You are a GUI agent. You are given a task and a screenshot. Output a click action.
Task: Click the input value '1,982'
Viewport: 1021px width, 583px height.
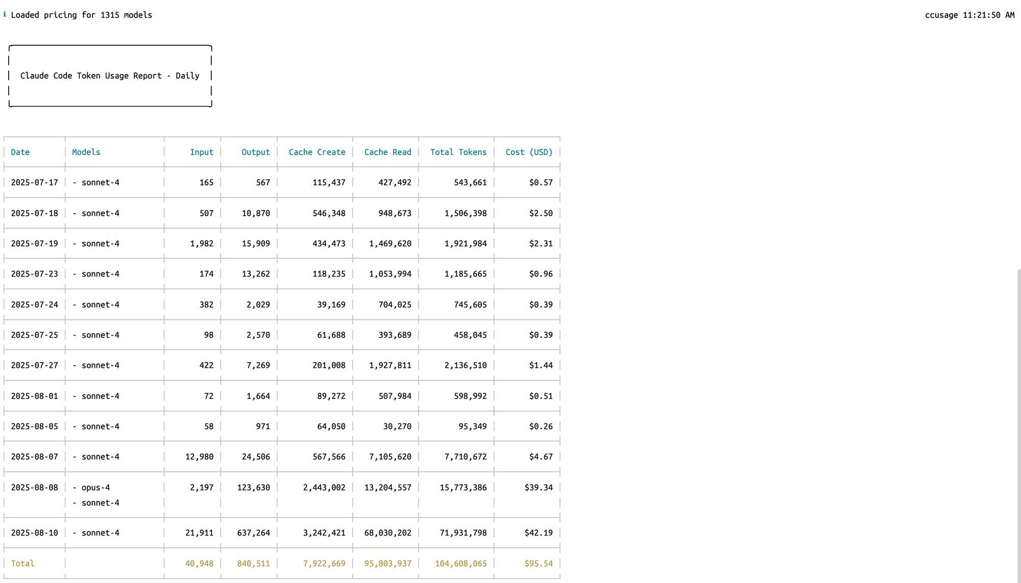click(202, 243)
